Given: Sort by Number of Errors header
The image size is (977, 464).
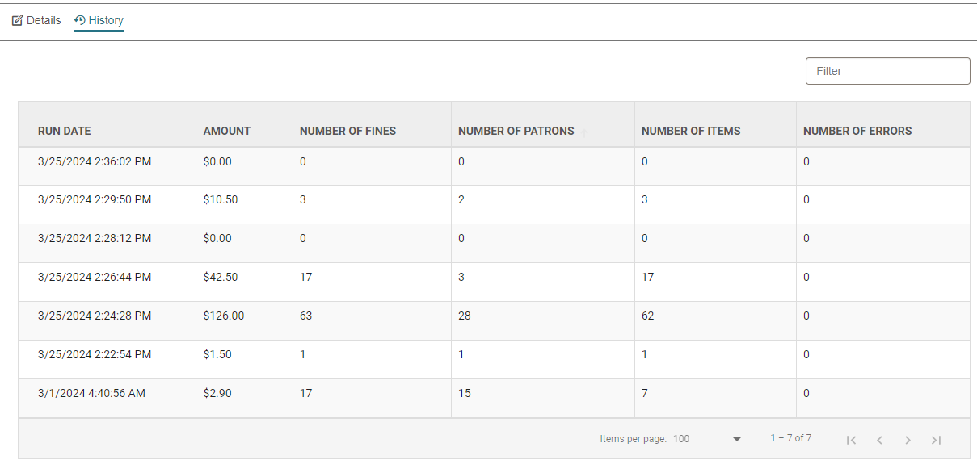Looking at the screenshot, I should pos(857,131).
